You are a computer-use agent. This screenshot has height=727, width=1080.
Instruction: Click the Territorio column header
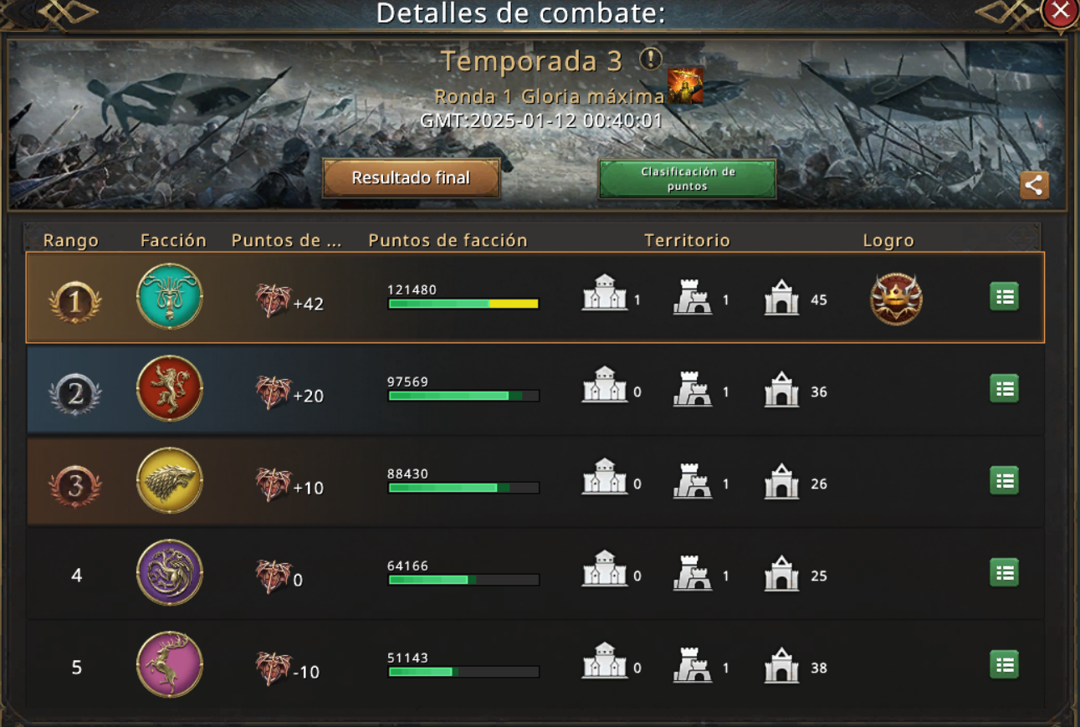[687, 240]
